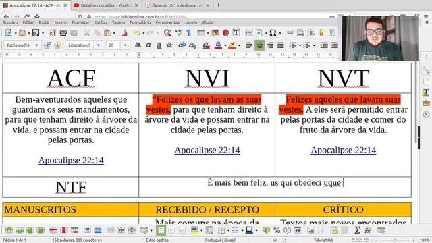Click the Paste clipboard icon
432x243 pixels.
coord(107,32)
